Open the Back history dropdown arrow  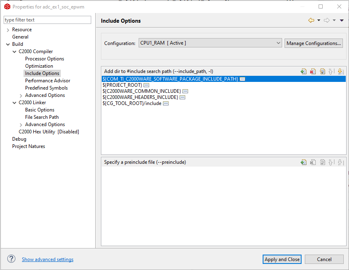319,21
